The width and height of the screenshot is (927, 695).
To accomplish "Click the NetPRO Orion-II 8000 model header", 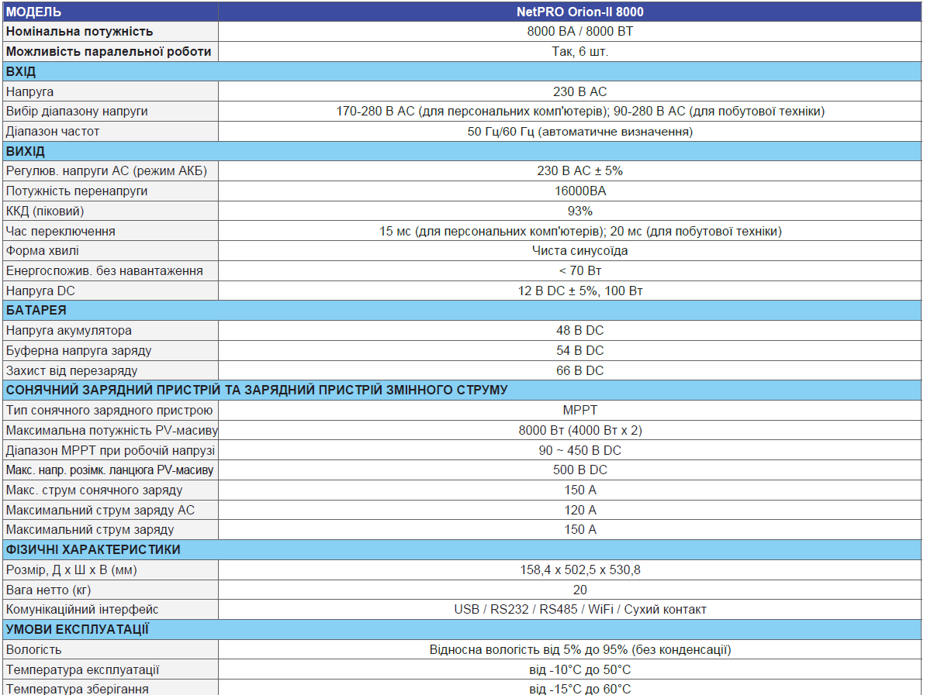I will click(579, 12).
